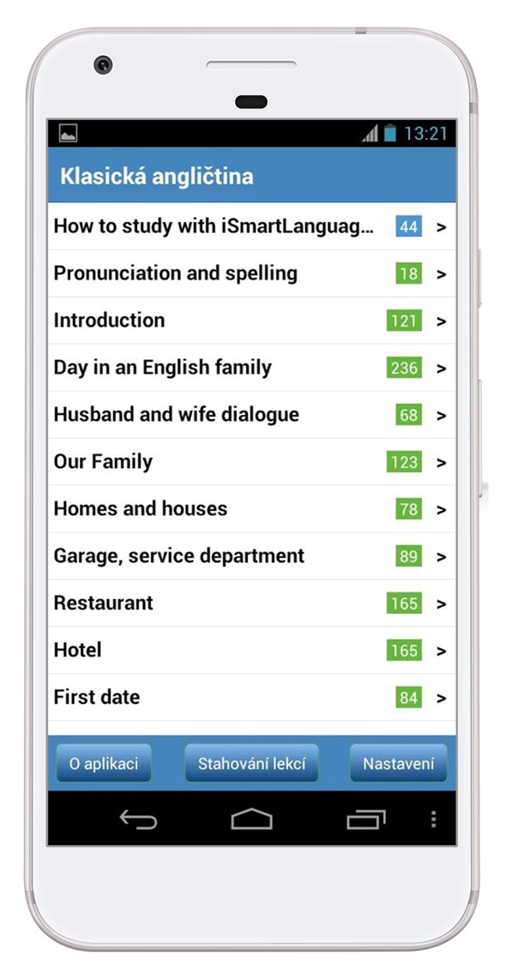Viewport: 506px width, 979px height.
Task: Select the Our Family lesson
Action: click(252, 461)
